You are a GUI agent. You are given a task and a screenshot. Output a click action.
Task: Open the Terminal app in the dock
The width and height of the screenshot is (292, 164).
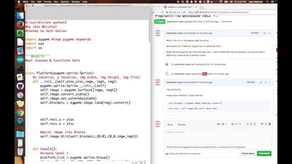[x=20, y=68]
